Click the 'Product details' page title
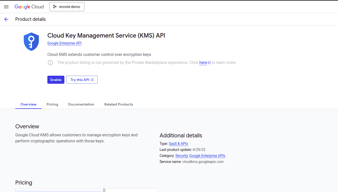338x192 pixels. click(x=31, y=19)
